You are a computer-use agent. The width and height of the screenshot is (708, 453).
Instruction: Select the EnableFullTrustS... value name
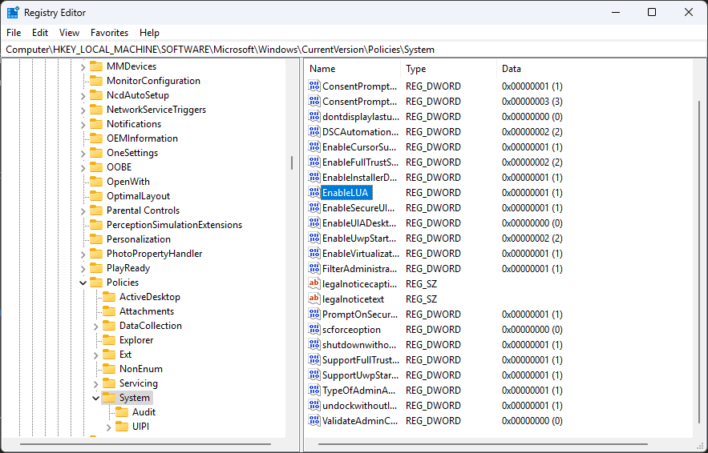pyautogui.click(x=360, y=162)
